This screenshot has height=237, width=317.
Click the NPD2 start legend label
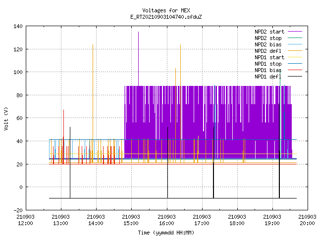tap(269, 32)
